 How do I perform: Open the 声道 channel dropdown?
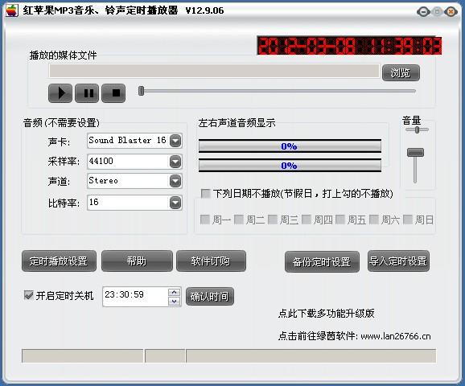(175, 181)
